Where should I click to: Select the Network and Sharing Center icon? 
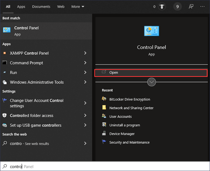[104, 108]
